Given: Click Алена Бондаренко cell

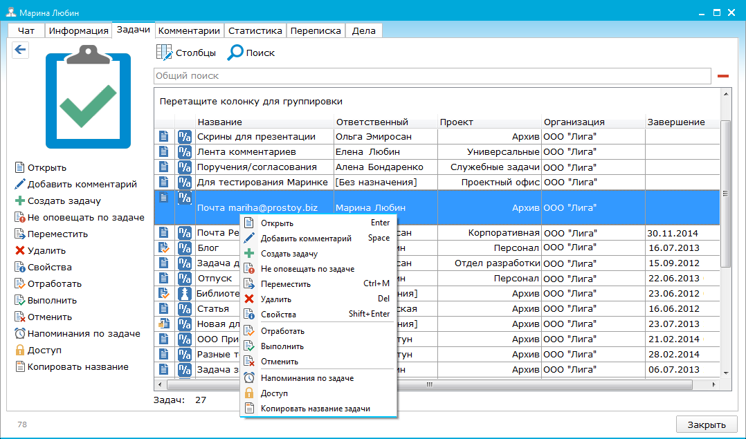Looking at the screenshot, I should [385, 167].
